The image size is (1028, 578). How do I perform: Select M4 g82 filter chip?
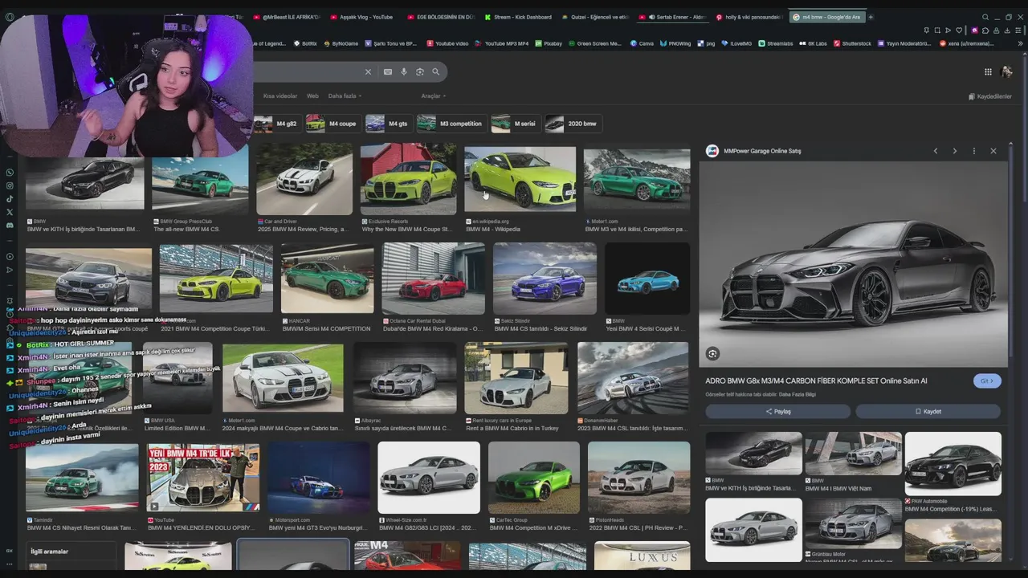(276, 124)
